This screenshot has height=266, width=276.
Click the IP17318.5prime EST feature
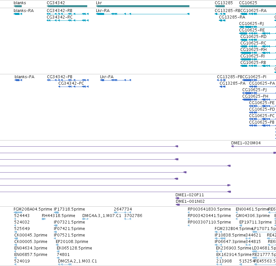click(x=56, y=212)
